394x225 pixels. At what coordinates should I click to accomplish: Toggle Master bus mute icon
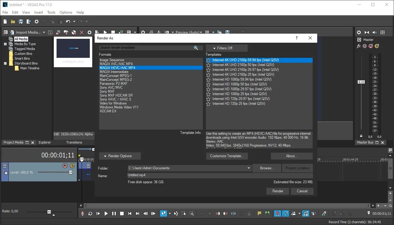(x=371, y=46)
